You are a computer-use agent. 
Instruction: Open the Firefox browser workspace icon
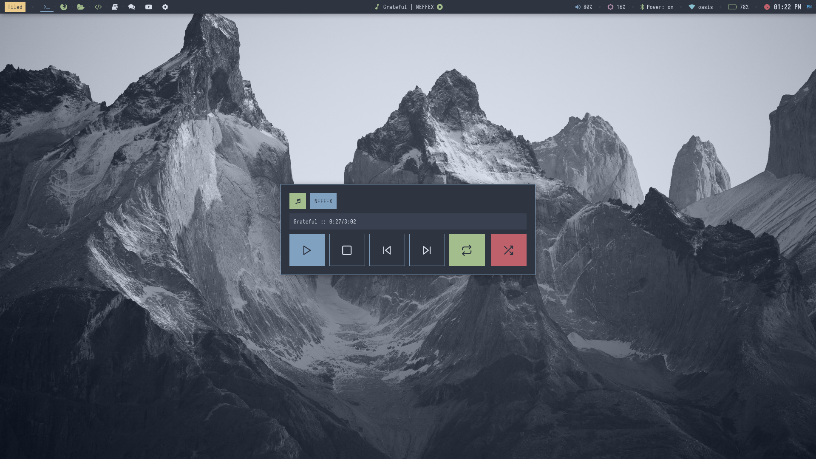[64, 7]
